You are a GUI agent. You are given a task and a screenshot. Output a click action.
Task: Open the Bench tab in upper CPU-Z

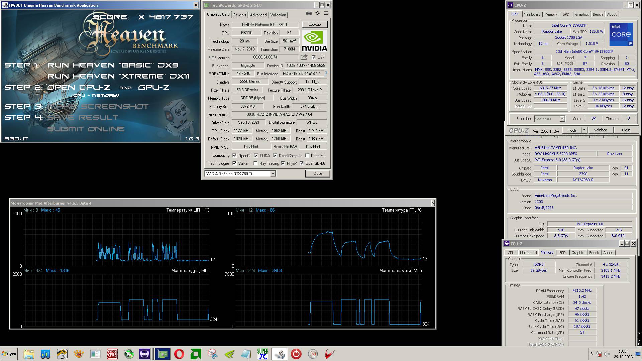598,14
